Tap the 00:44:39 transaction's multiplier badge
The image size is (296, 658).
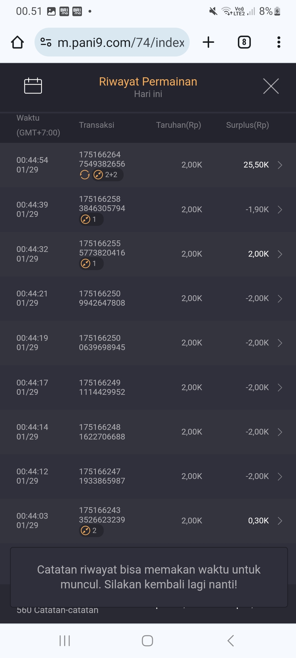91,219
